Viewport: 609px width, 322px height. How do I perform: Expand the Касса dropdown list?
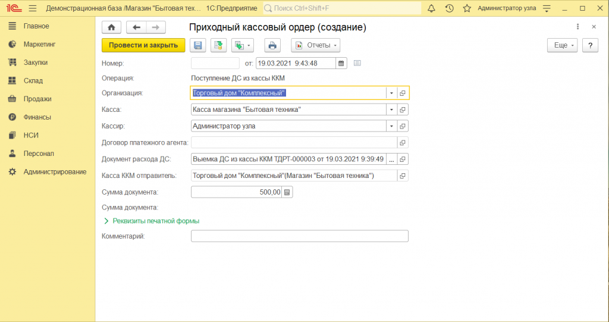(391, 110)
